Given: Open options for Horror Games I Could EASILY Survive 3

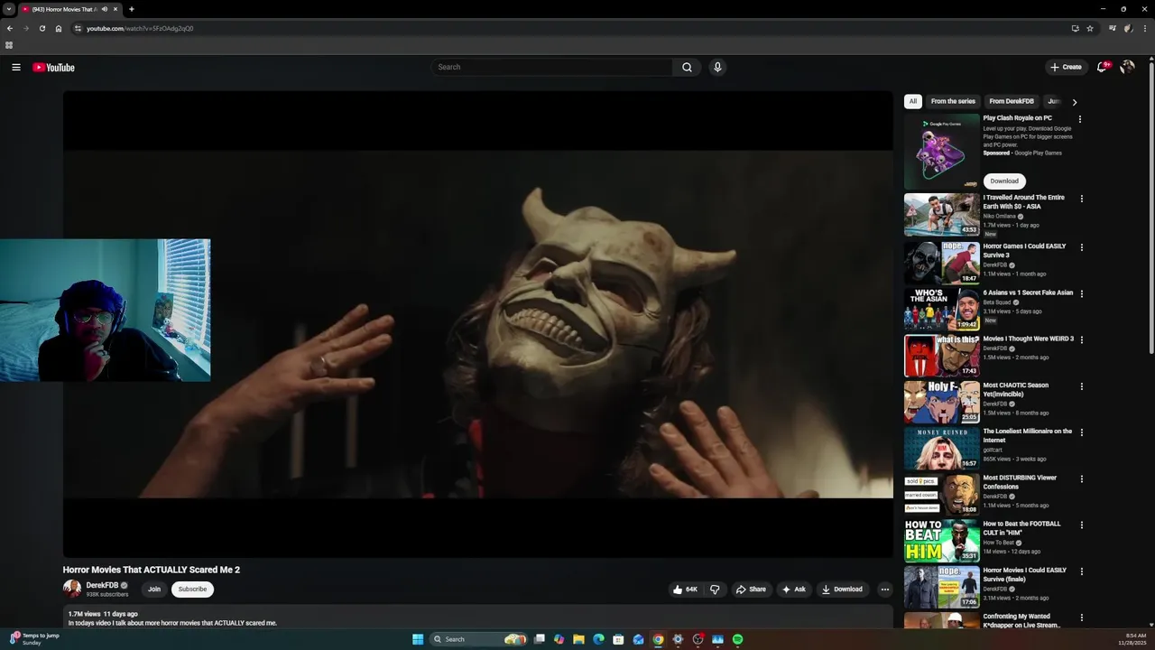Looking at the screenshot, I should click(x=1082, y=247).
